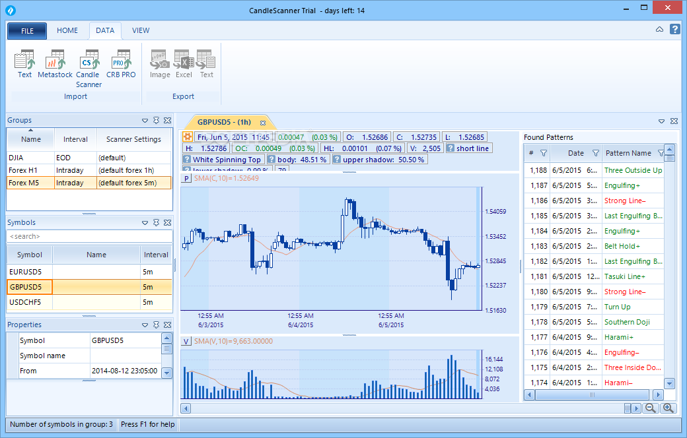687x438 pixels.
Task: Click the Scanner Settings column header
Action: (133, 139)
